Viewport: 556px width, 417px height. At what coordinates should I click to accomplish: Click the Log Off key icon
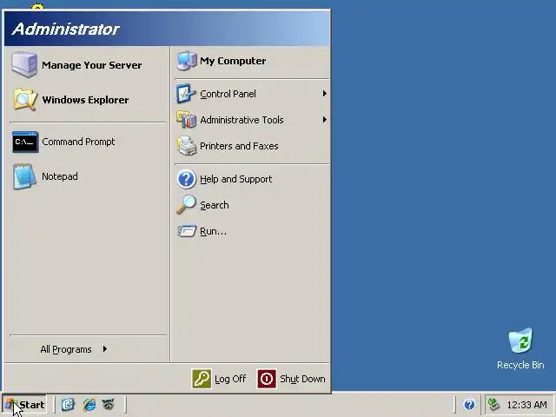[202, 379]
